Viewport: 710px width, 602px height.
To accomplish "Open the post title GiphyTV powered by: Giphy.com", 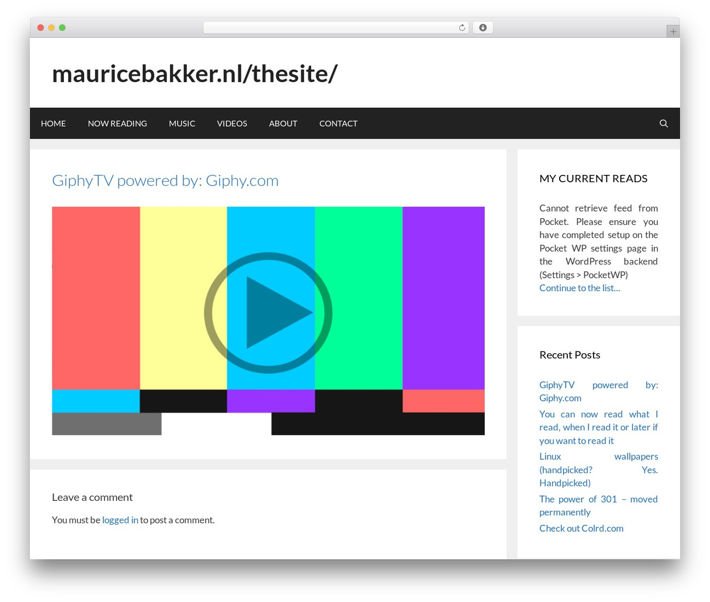I will click(x=165, y=180).
